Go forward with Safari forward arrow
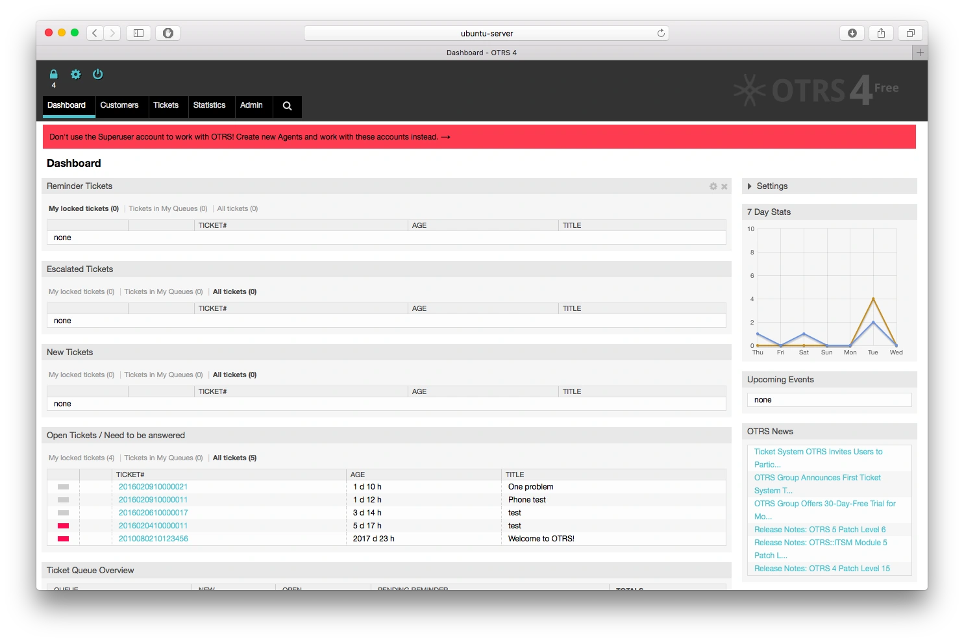The width and height of the screenshot is (964, 642). (112, 33)
